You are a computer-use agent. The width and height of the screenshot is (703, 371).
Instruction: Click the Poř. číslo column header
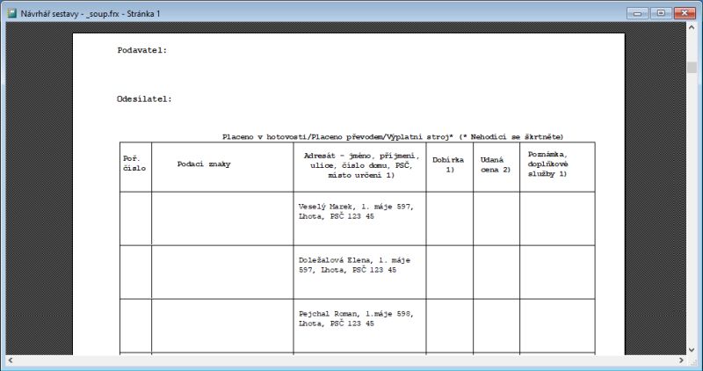tap(134, 162)
